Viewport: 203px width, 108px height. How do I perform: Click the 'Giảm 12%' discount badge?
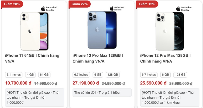pyautogui.click(x=147, y=4)
